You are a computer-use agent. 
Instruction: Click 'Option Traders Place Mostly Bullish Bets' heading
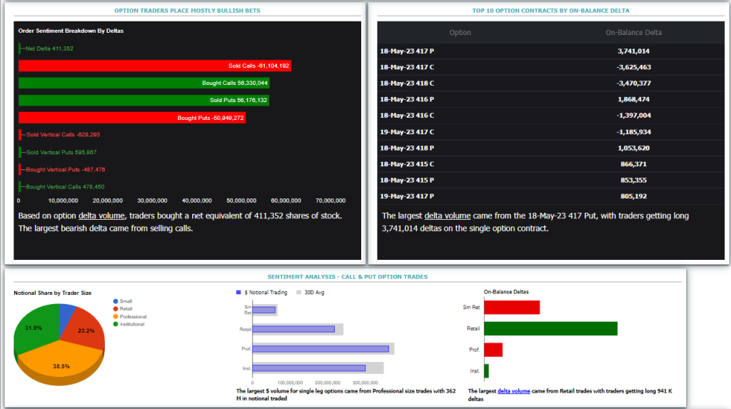pyautogui.click(x=188, y=10)
